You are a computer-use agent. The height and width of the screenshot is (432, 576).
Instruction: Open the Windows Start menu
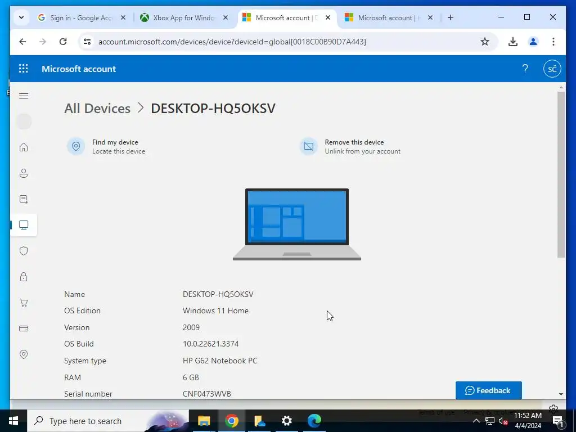[x=13, y=421]
